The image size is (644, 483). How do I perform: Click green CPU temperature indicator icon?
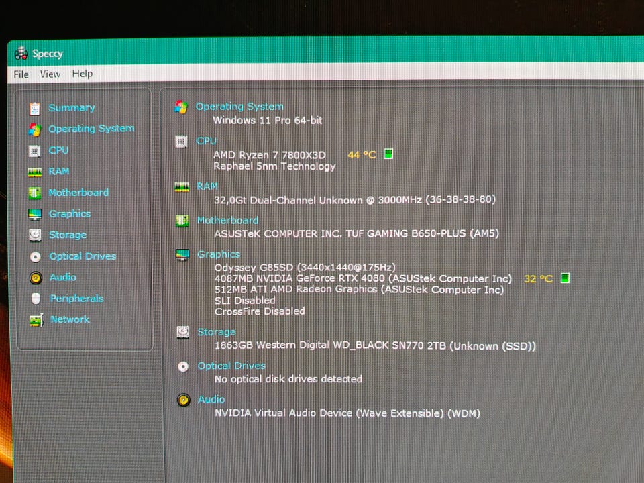pyautogui.click(x=388, y=154)
